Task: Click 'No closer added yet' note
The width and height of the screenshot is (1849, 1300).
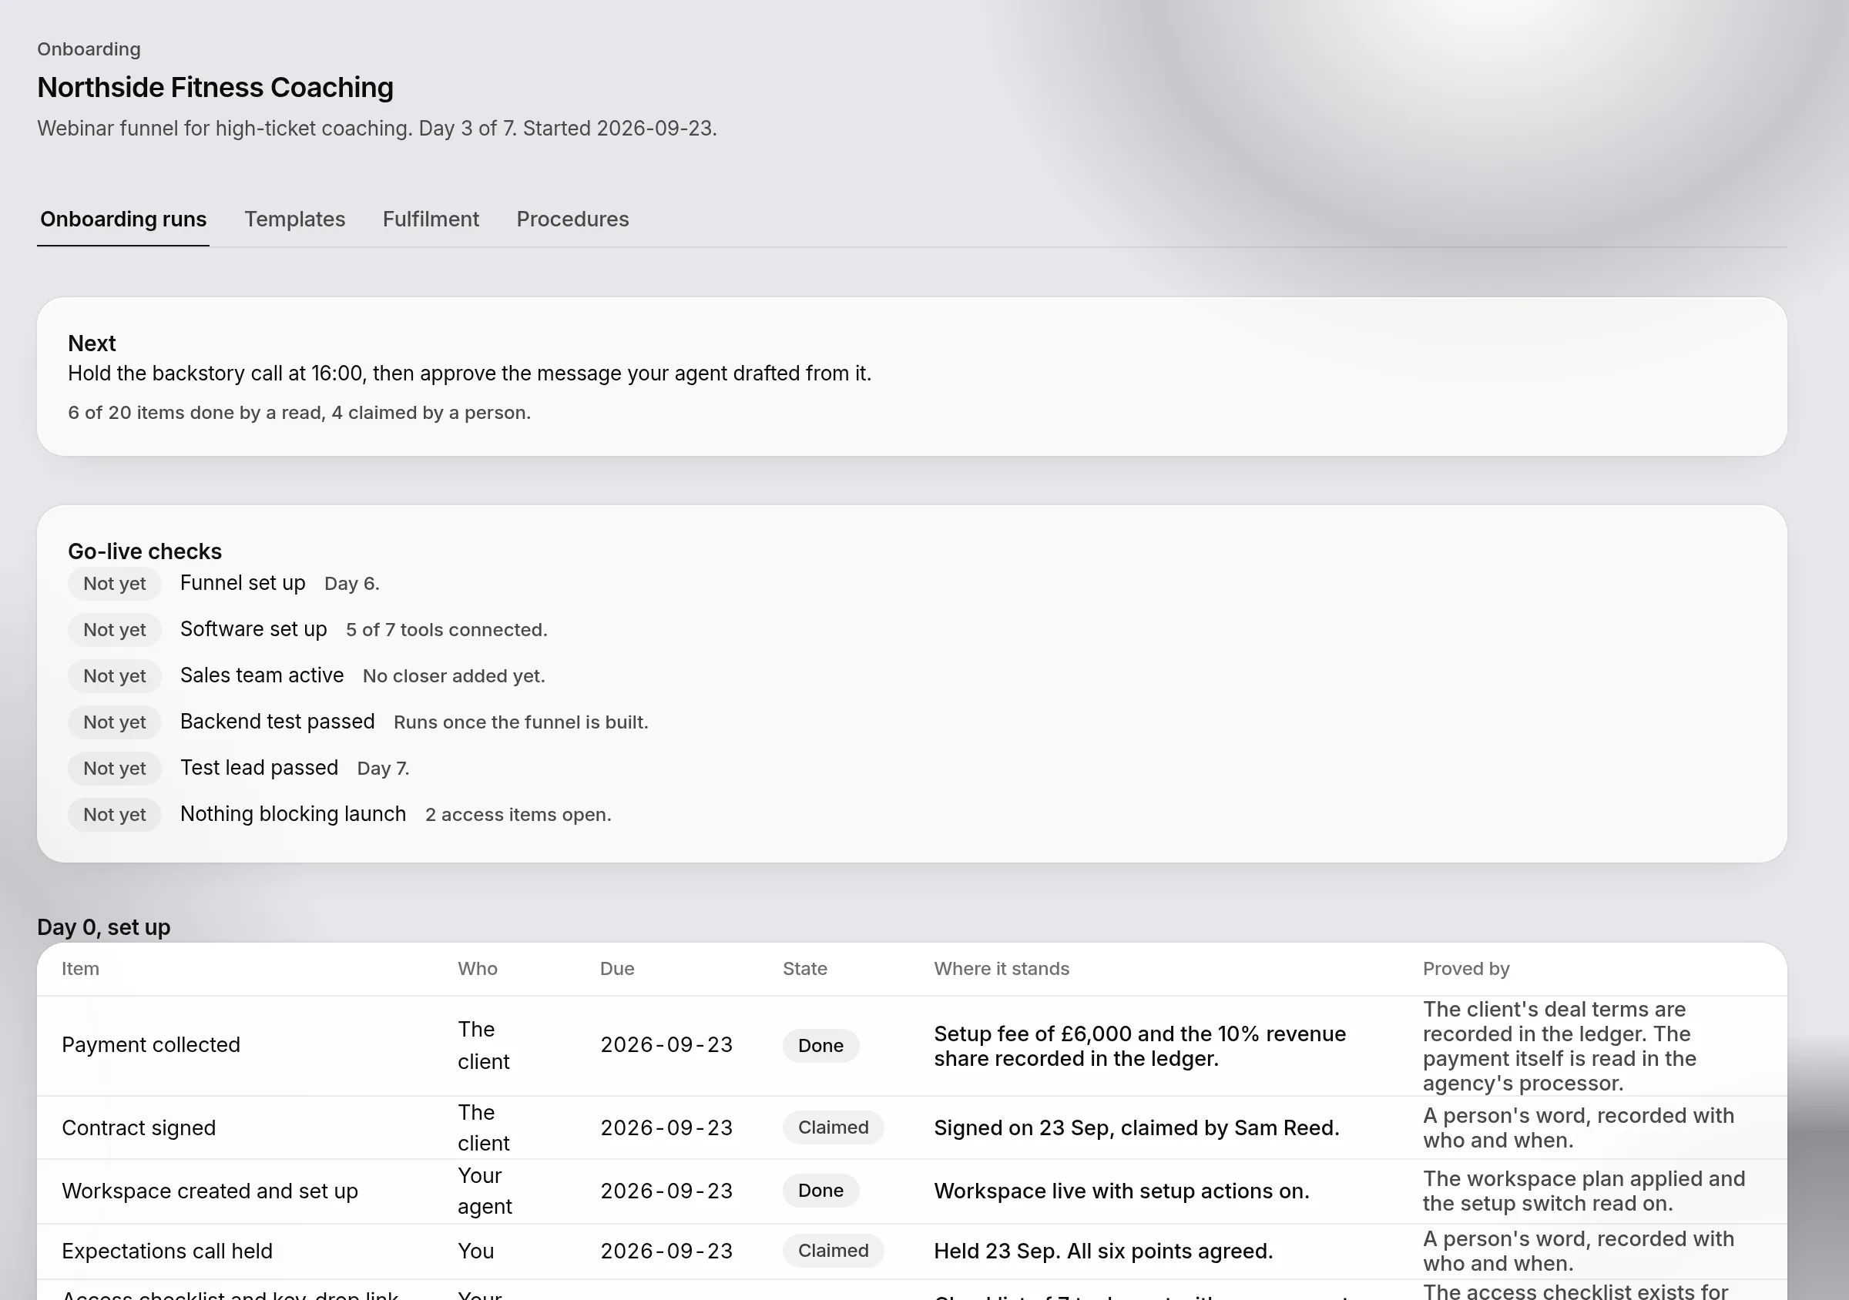Action: (x=455, y=676)
